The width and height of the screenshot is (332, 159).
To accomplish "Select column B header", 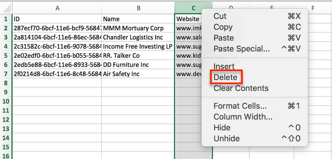I will click(x=138, y=8).
